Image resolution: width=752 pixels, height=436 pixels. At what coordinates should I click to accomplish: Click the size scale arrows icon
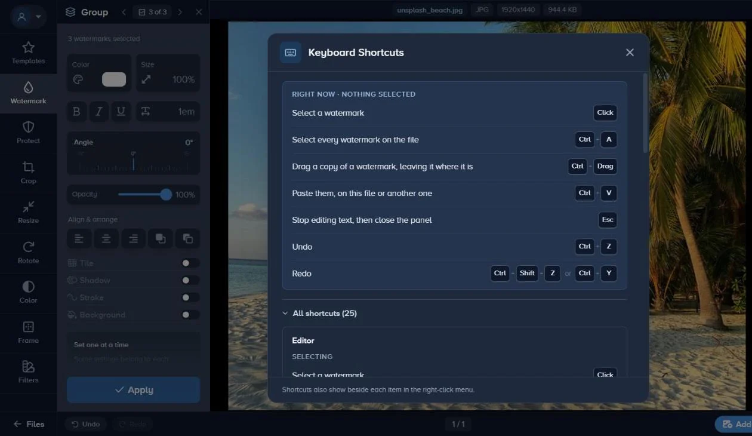click(x=146, y=79)
